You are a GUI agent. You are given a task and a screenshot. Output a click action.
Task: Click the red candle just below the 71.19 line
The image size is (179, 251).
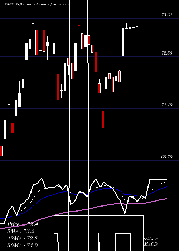(x=103, y=119)
